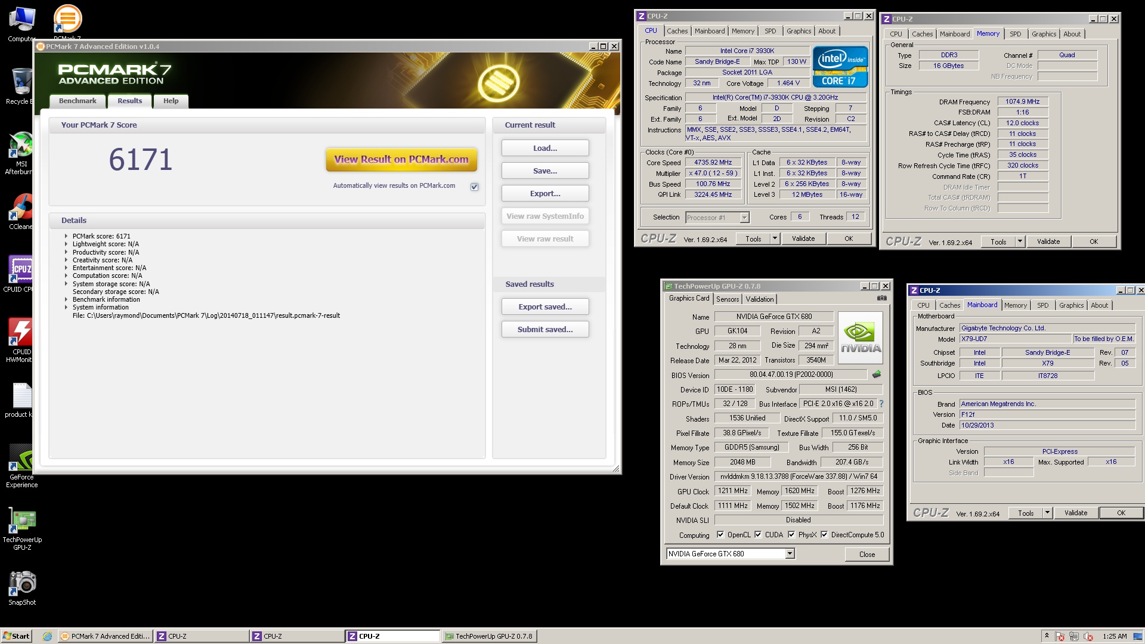Open the Help tab in PCMark 7
1145x644 pixels.
[171, 101]
